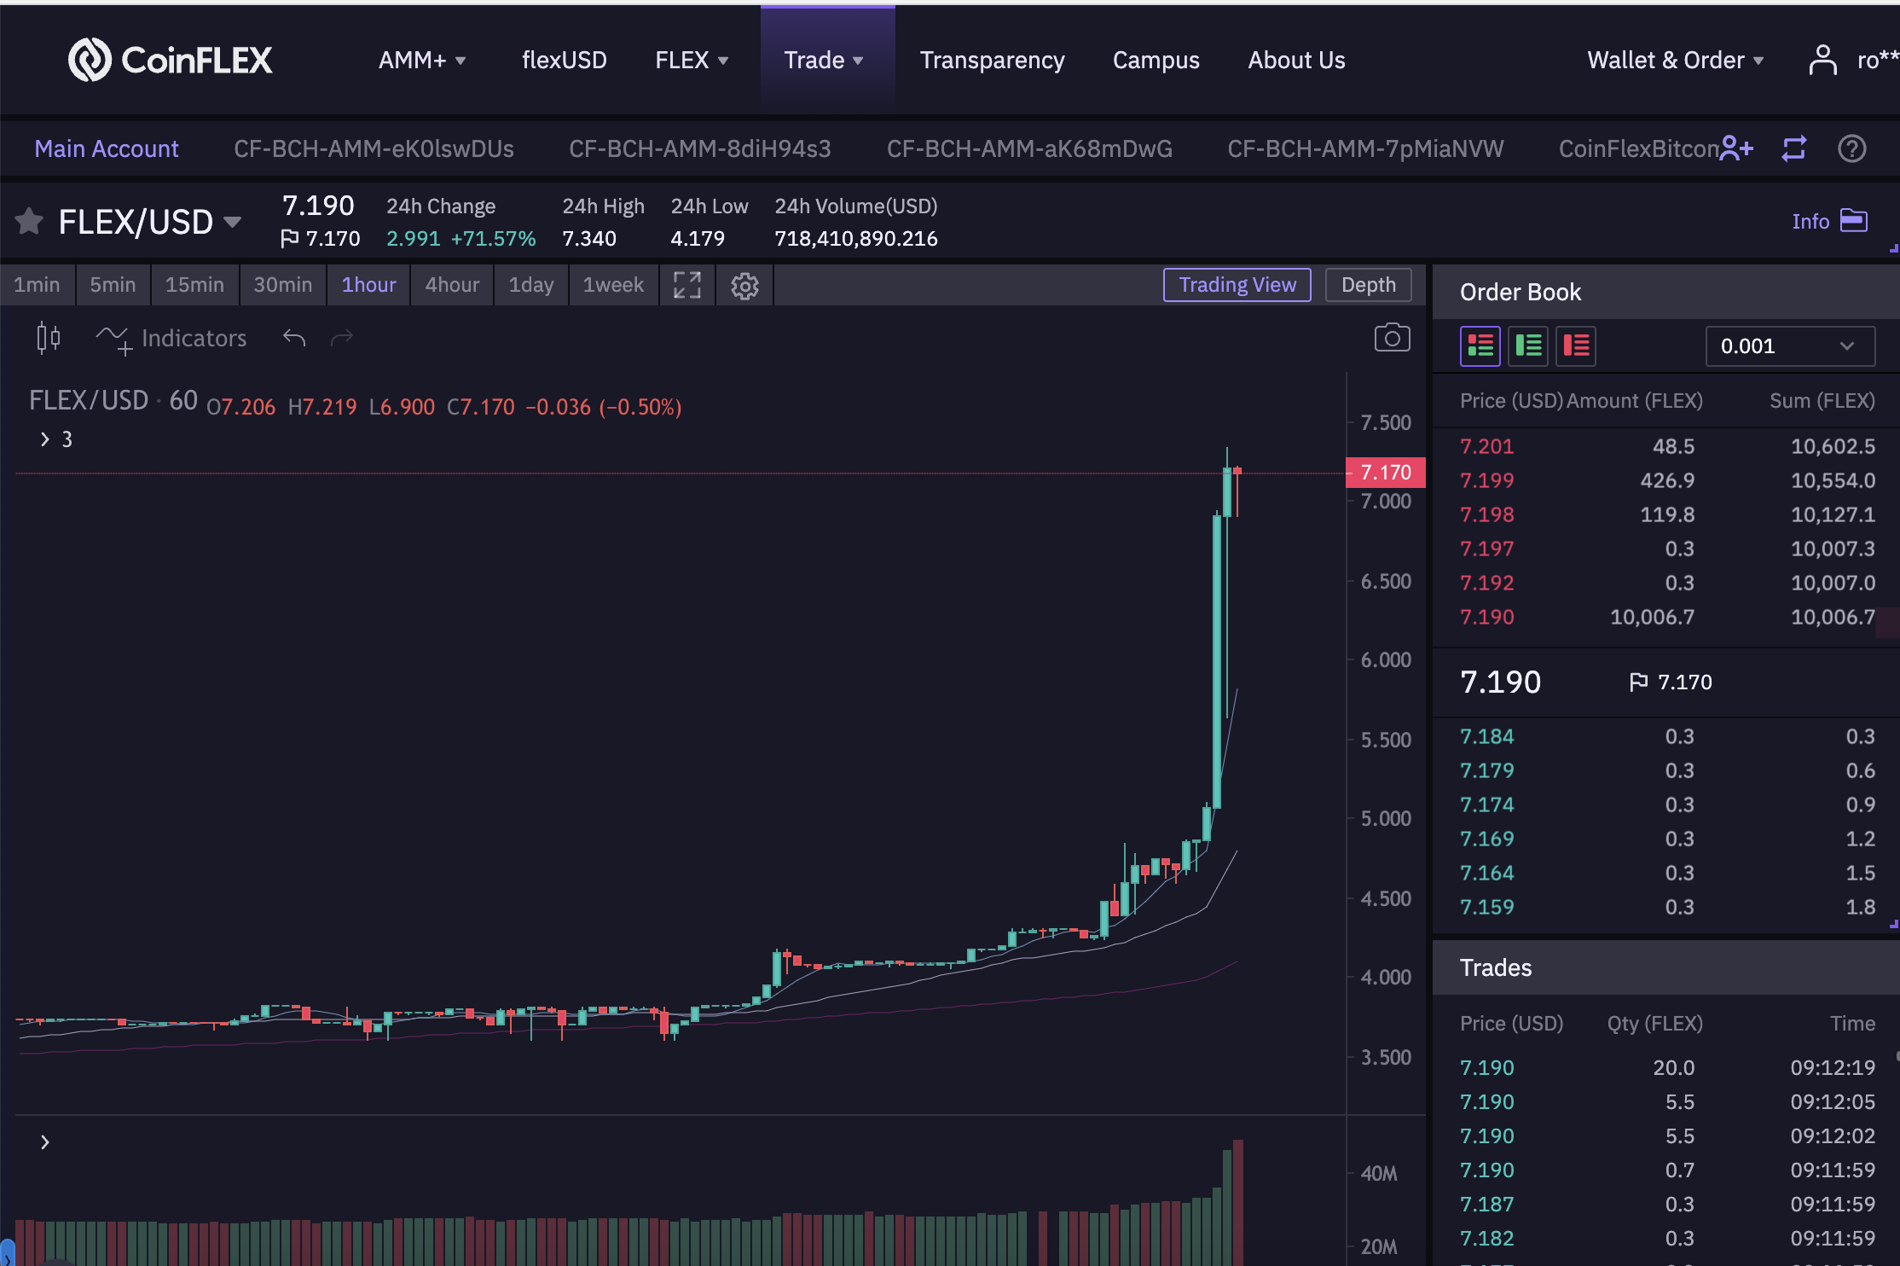Show only sell orders in order book

coord(1576,346)
